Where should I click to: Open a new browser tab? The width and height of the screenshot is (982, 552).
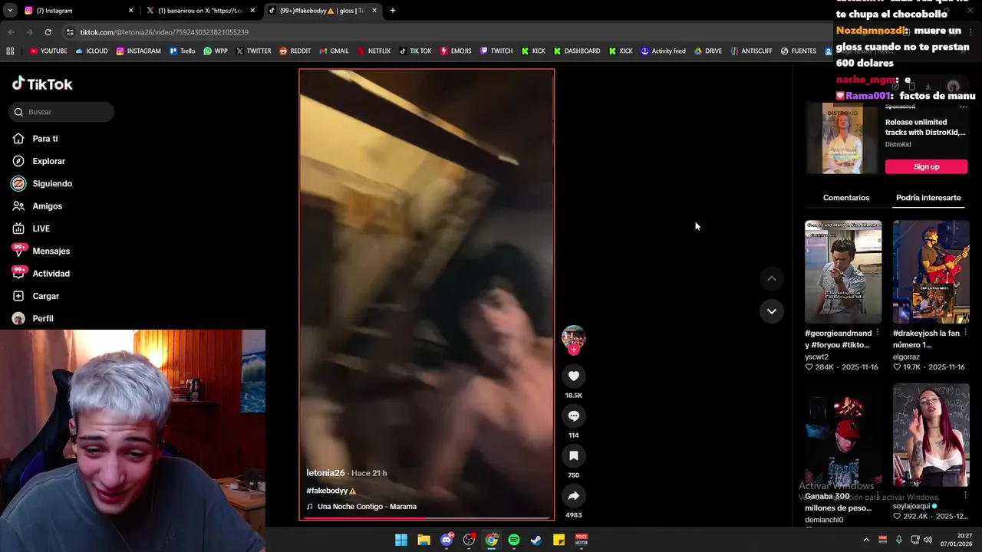pos(393,11)
